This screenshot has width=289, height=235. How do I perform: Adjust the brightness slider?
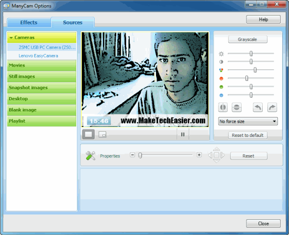coord(251,54)
